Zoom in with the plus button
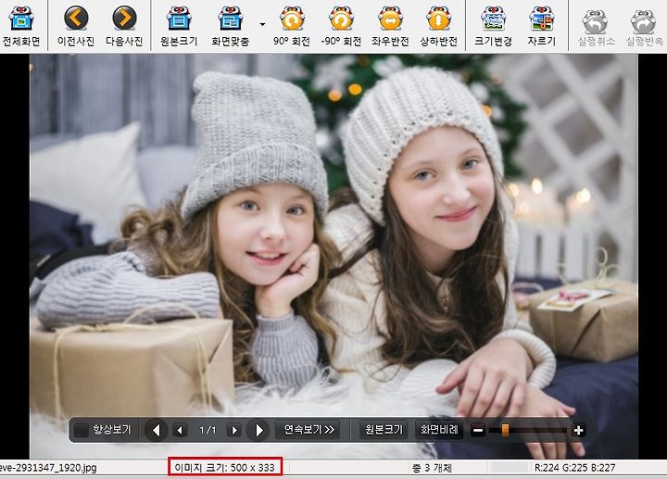 [578, 431]
